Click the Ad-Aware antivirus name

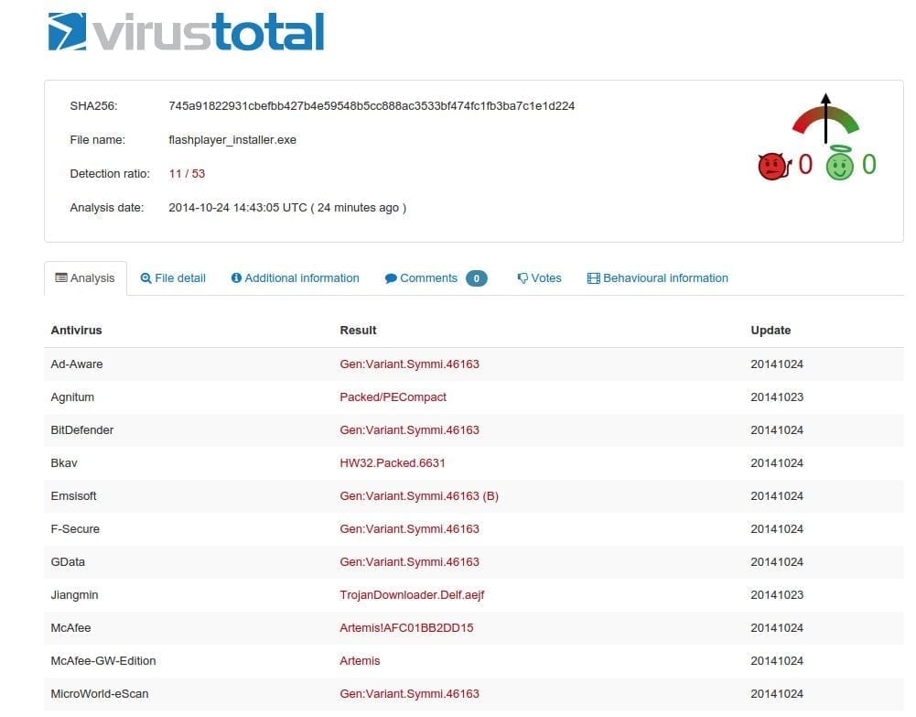[77, 364]
